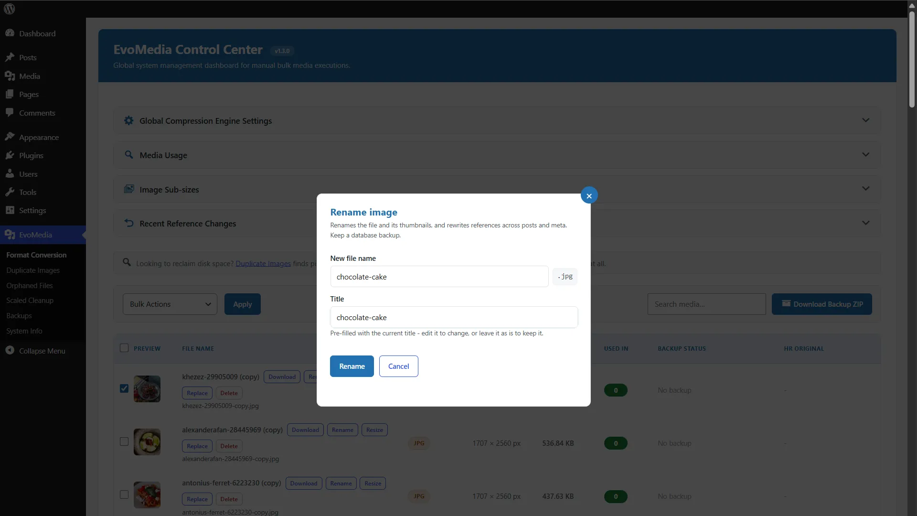917x516 pixels.
Task: Click the Image Sub-sizes picture icon
Action: coord(128,189)
